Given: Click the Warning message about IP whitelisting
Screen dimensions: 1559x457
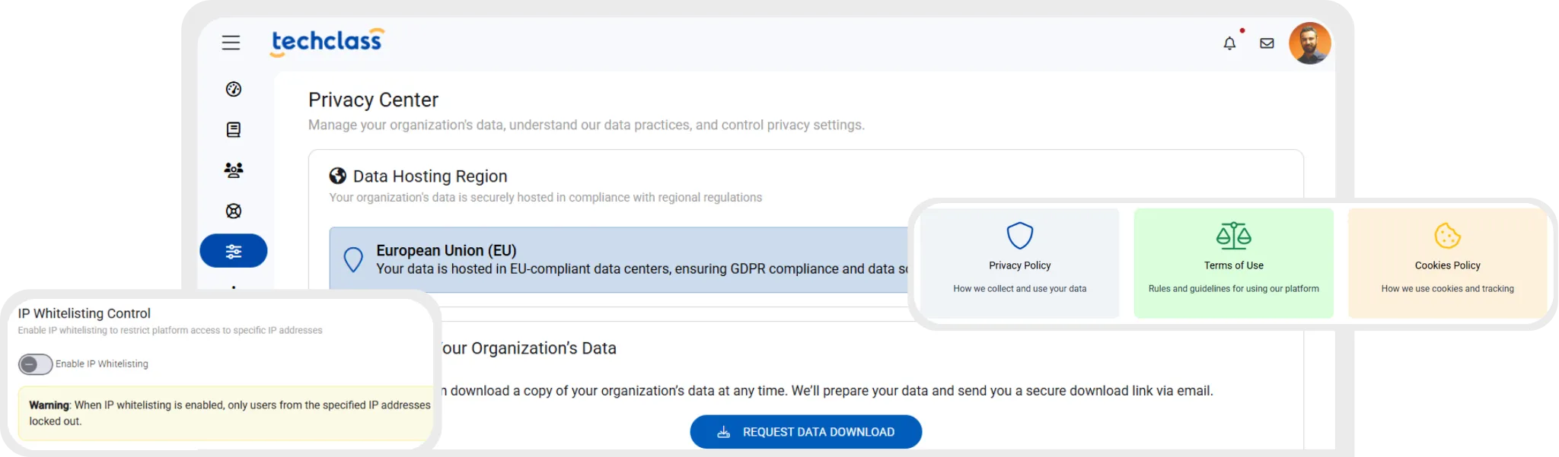Looking at the screenshot, I should pos(225,413).
